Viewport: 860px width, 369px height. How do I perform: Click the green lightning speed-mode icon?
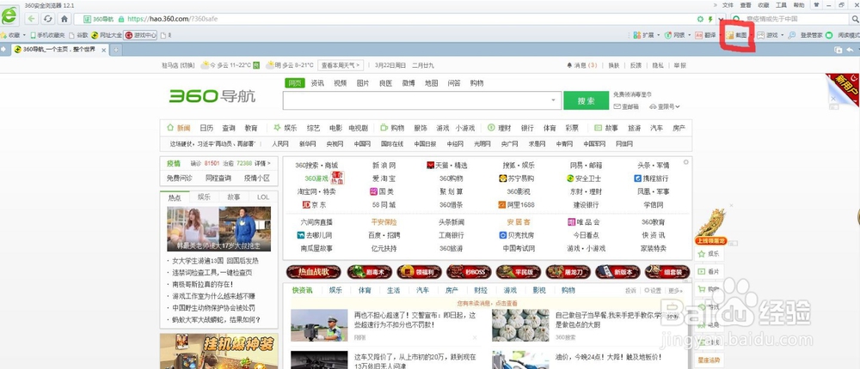click(x=711, y=19)
